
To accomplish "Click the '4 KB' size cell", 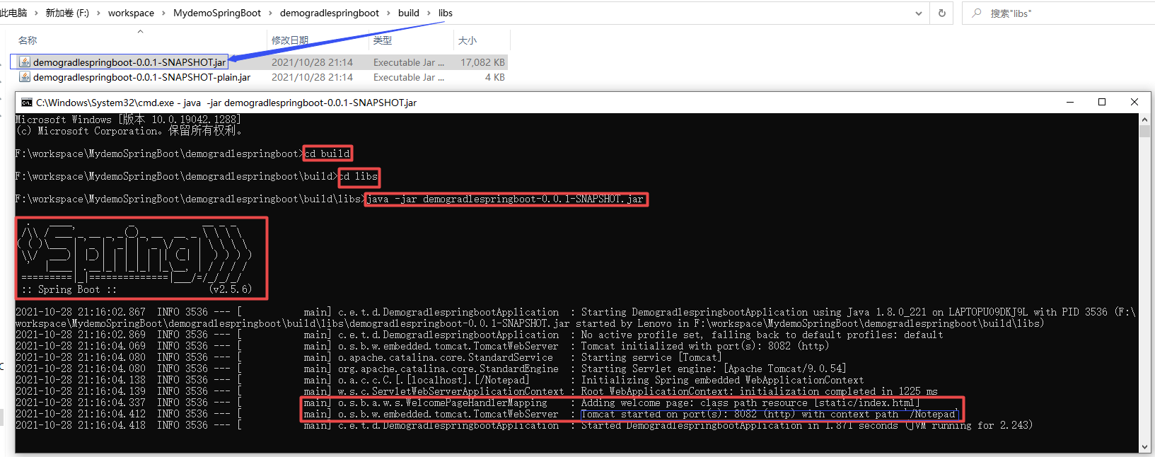I will coord(495,77).
